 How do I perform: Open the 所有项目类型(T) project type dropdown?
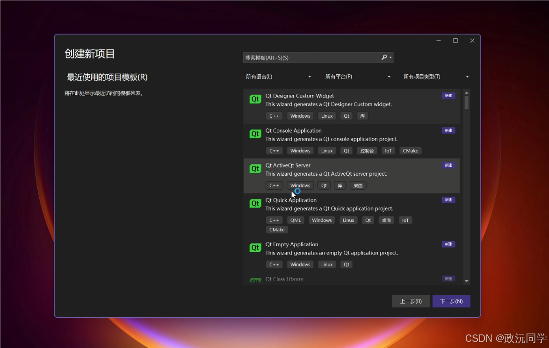pyautogui.click(x=436, y=77)
